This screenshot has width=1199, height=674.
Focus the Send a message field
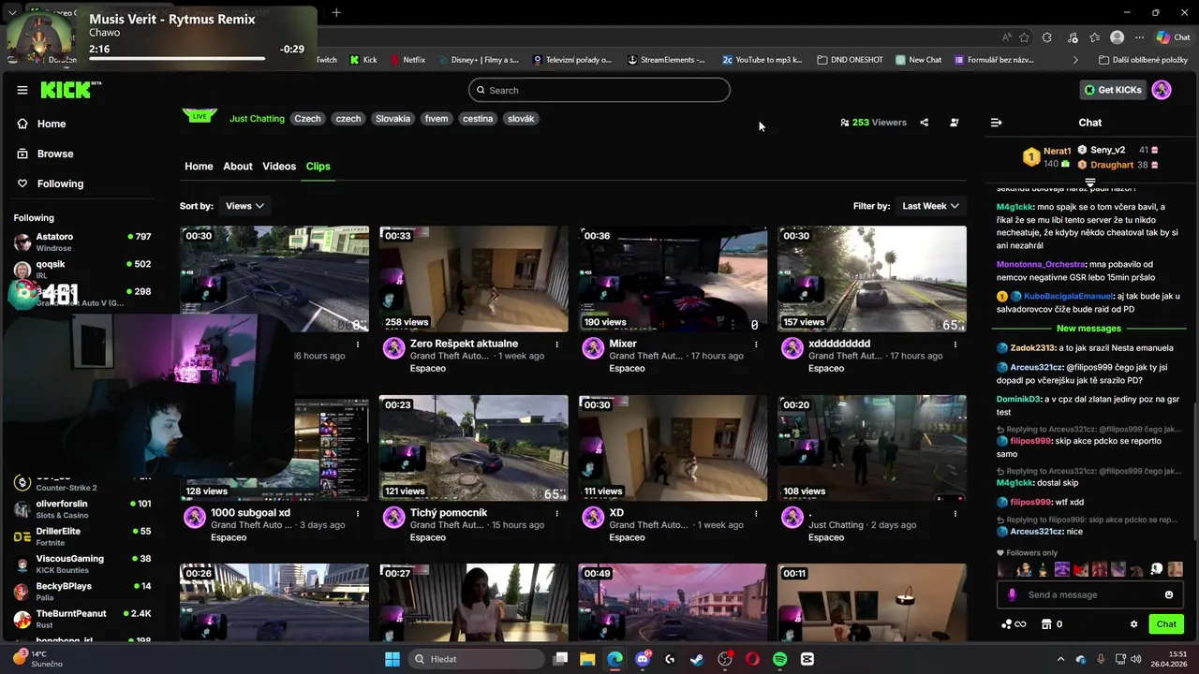click(1091, 594)
